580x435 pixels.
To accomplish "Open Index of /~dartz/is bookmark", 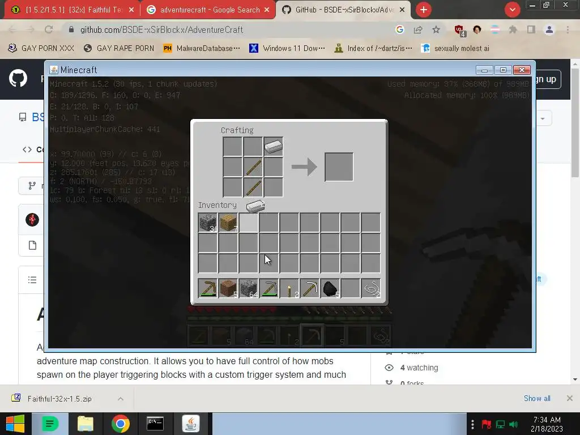I will [x=373, y=48].
